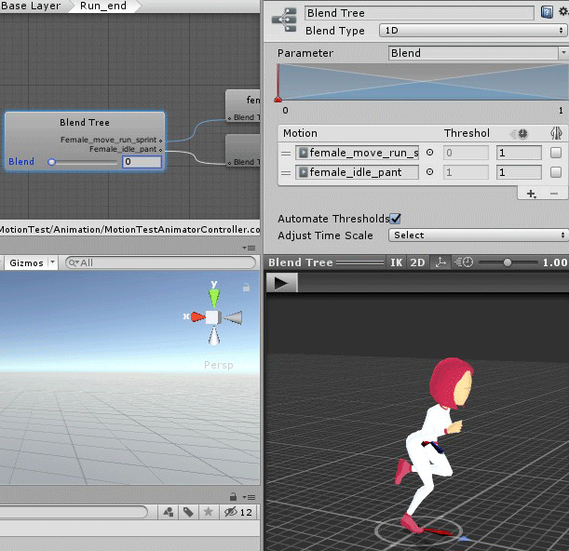
Task: Click the favorites star icon
Action: [208, 512]
